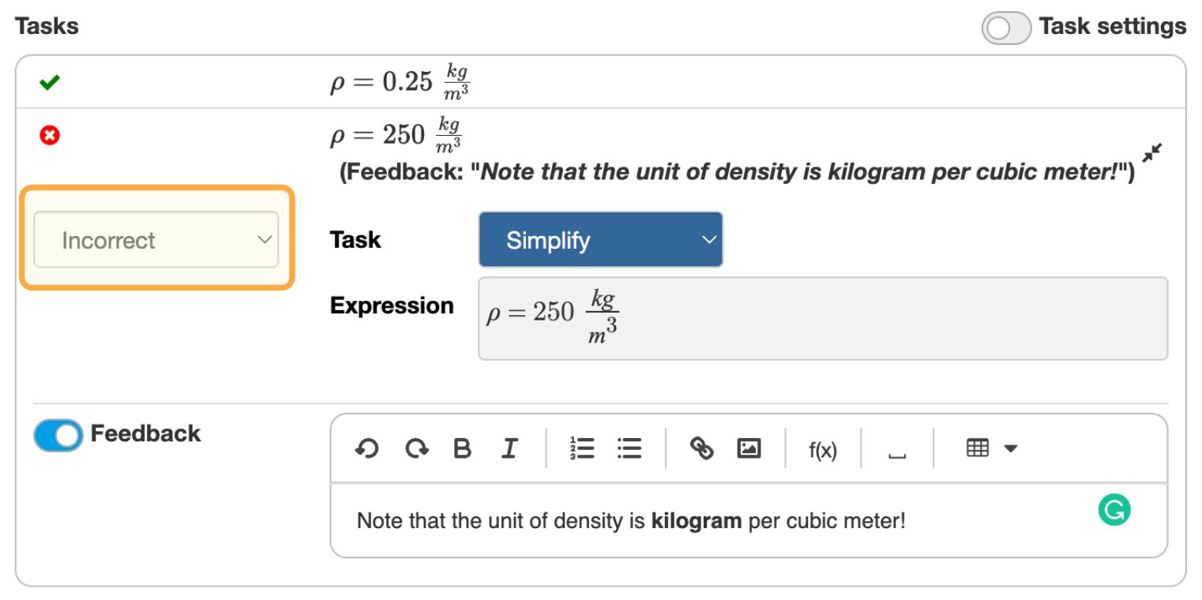Insert a numbered list in feedback
The width and height of the screenshot is (1202, 600).
(x=582, y=449)
